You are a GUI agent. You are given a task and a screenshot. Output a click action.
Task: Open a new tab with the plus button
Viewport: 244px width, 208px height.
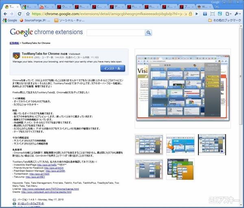point(216,7)
